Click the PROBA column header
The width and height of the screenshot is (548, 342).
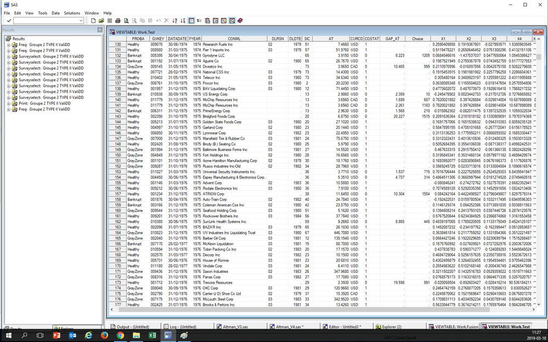(x=138, y=39)
